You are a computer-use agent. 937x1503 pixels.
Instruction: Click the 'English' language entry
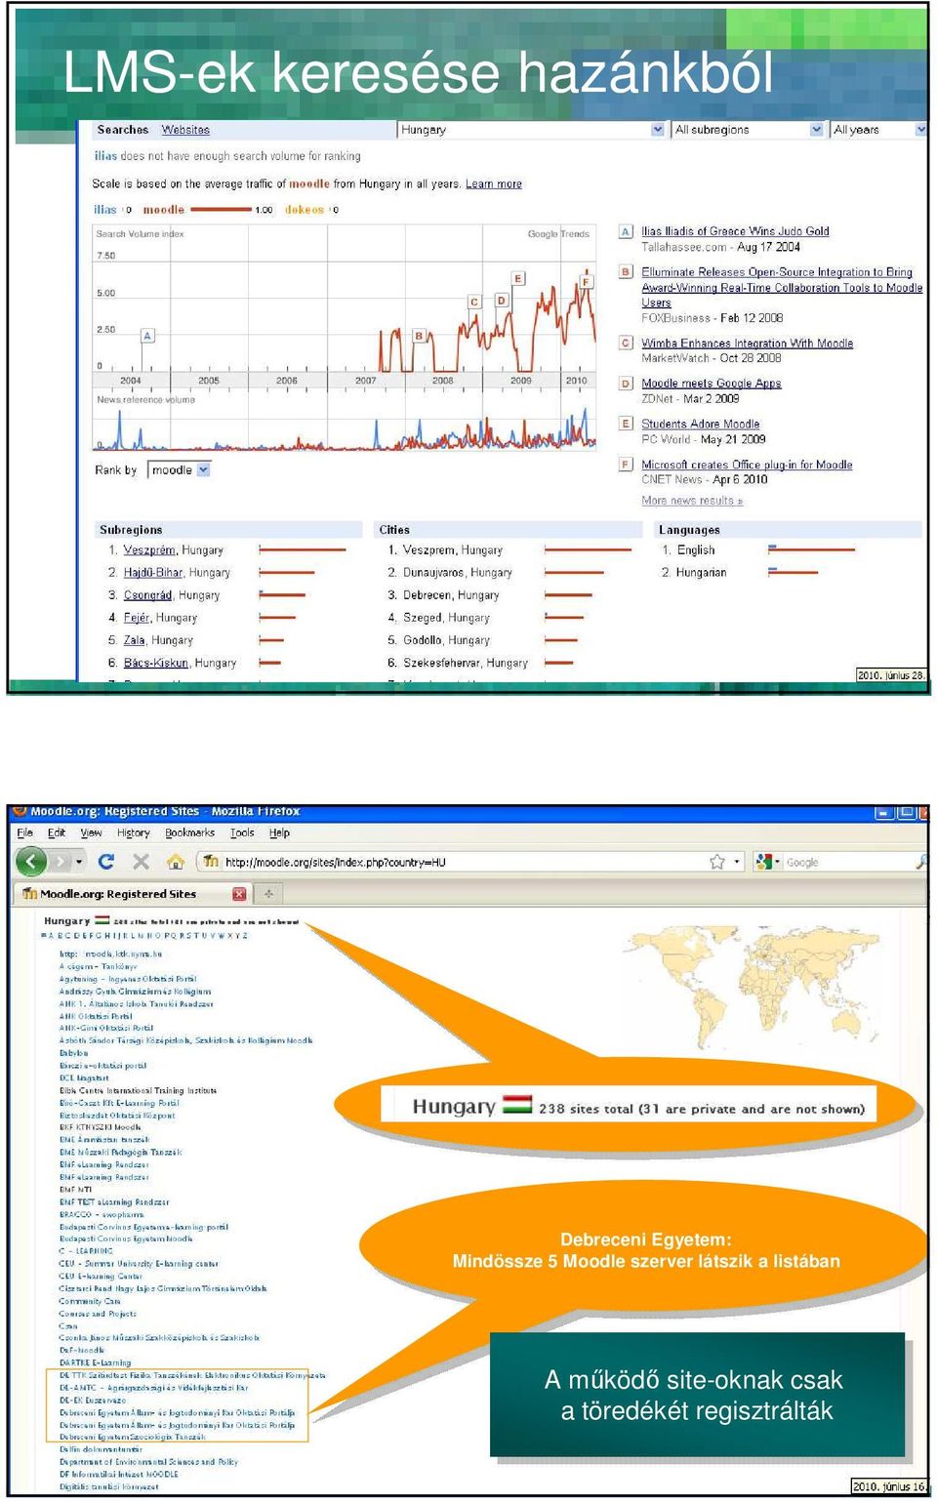point(696,550)
